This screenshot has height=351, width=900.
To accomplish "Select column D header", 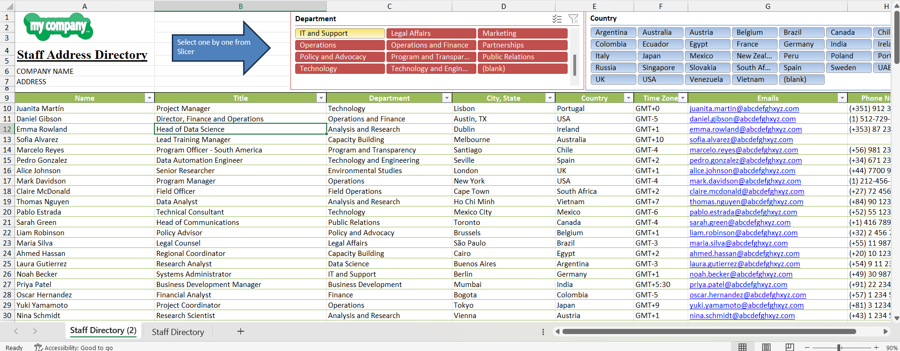I will [x=504, y=6].
